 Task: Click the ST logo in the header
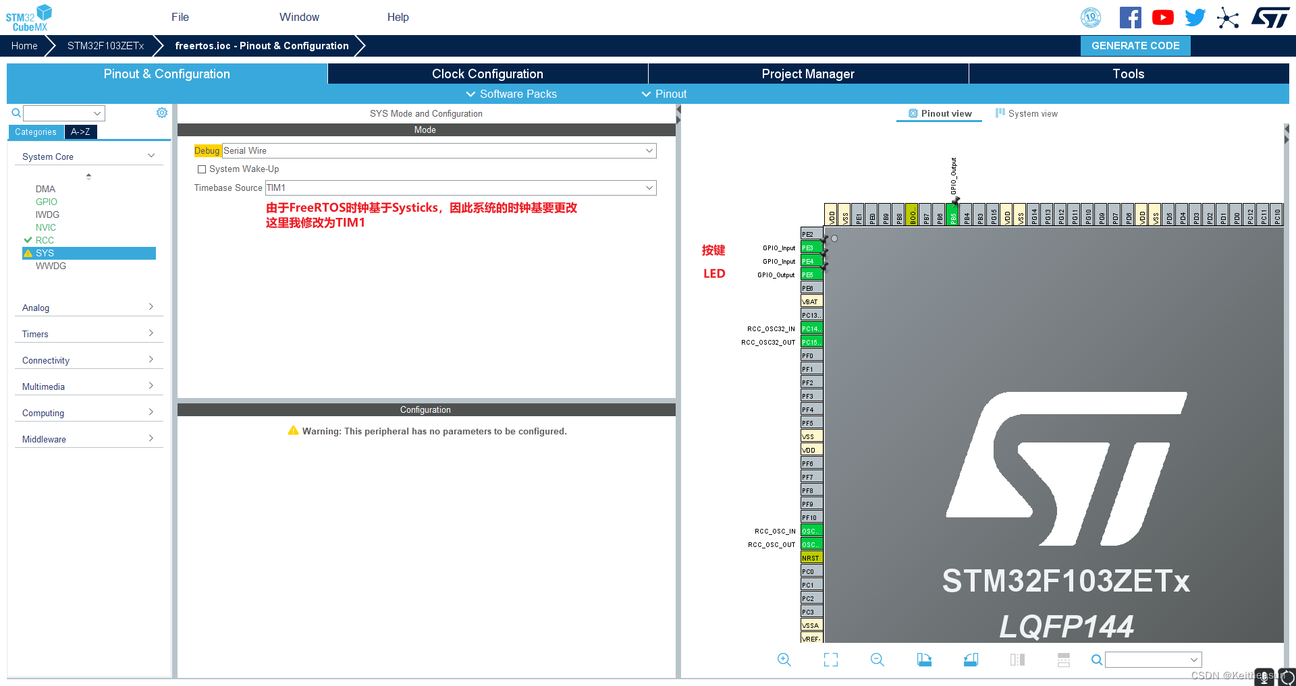click(1270, 18)
